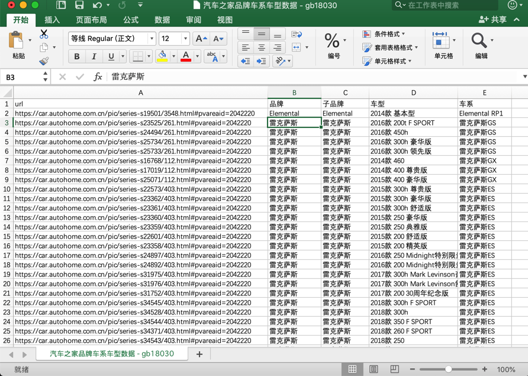Image resolution: width=528 pixels, height=376 pixels.
Task: Open the font size dropdown
Action: [x=185, y=38]
